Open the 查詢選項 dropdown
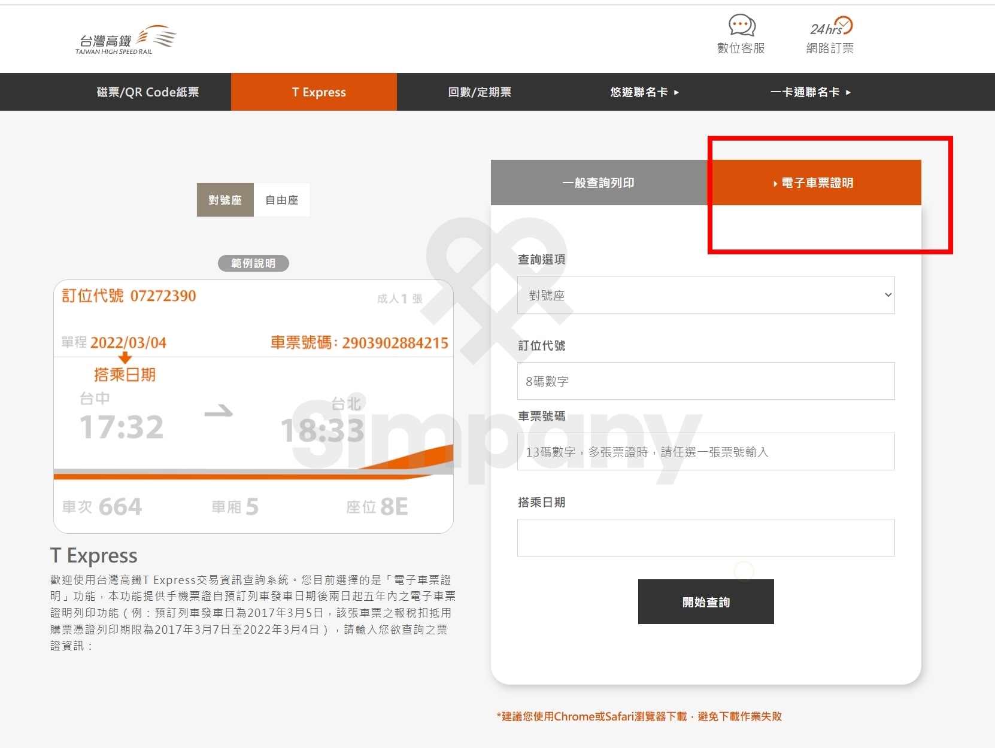 pyautogui.click(x=705, y=295)
